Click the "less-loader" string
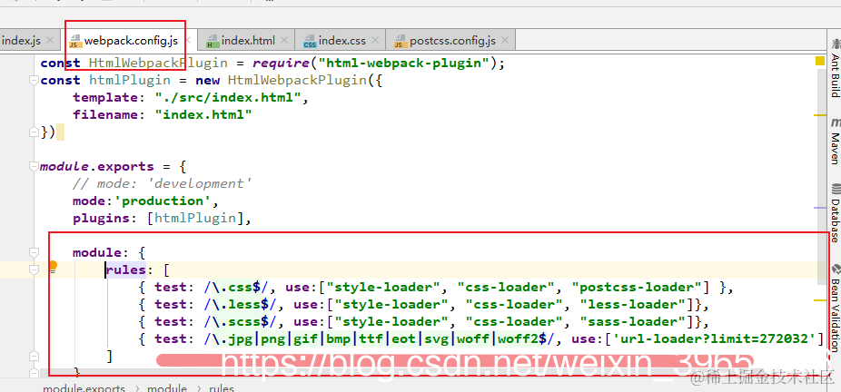Screen dimensions: 841x392 point(633,305)
